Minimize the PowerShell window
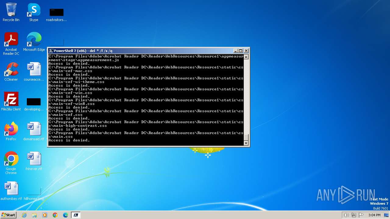 click(236, 51)
